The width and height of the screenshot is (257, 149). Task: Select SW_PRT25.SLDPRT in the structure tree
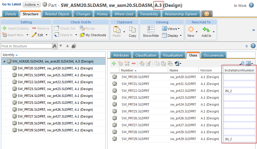click(x=55, y=103)
